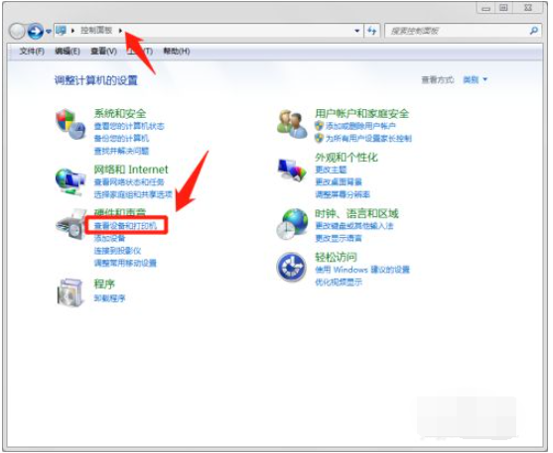Click 查看您的计算机状态 link
This screenshot has height=453, width=553.
(129, 126)
